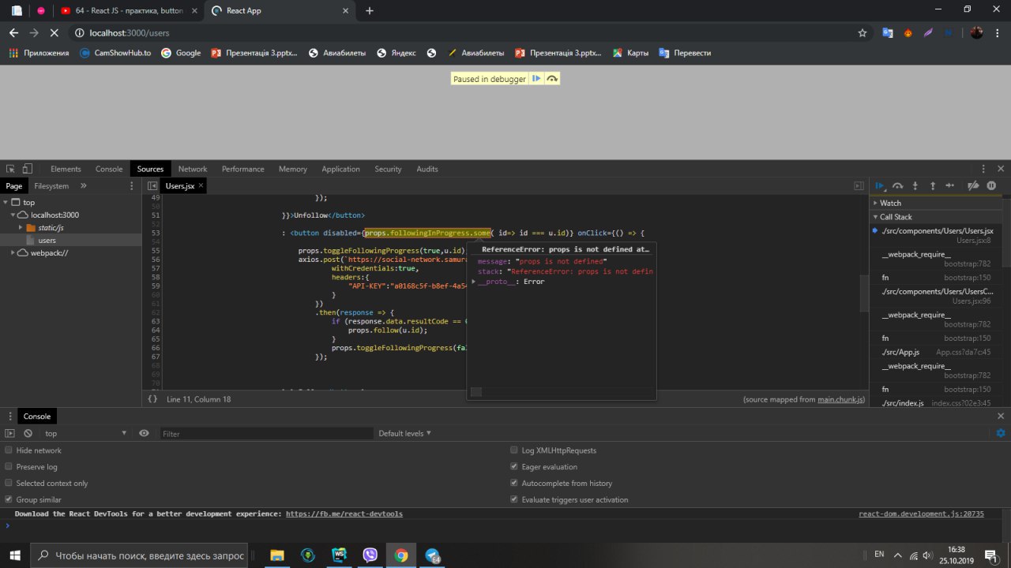Click the step out of function icon
The height and width of the screenshot is (568, 1011).
pyautogui.click(x=933, y=186)
